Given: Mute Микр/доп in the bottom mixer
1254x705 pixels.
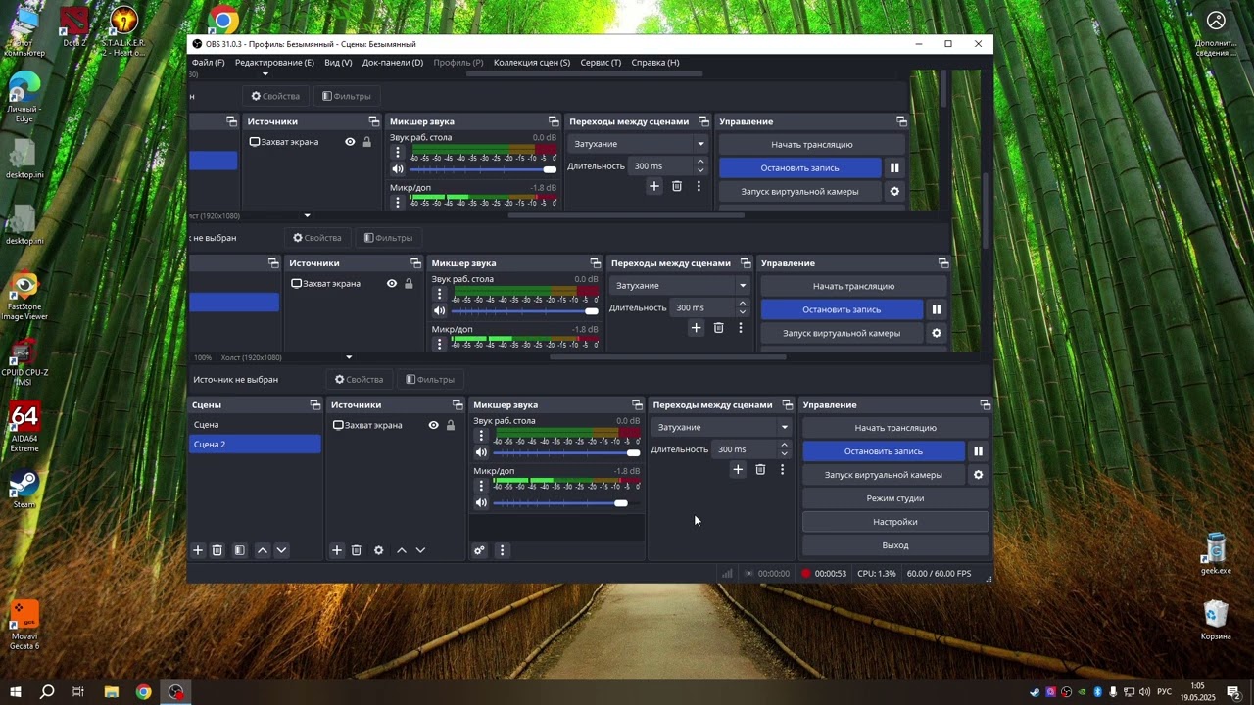Looking at the screenshot, I should click(x=481, y=503).
